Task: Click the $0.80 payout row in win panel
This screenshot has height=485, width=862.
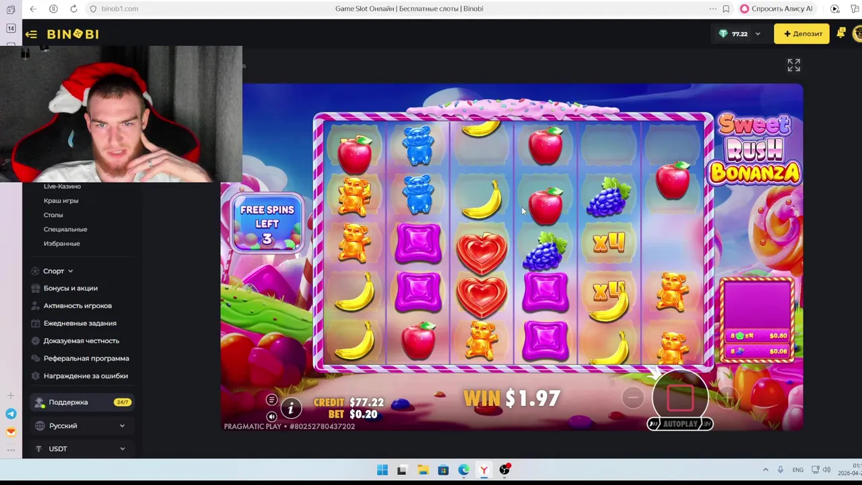Action: [x=758, y=335]
